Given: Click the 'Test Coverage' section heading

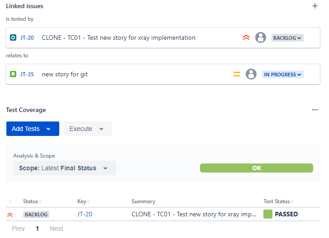Looking at the screenshot, I should tap(26, 110).
